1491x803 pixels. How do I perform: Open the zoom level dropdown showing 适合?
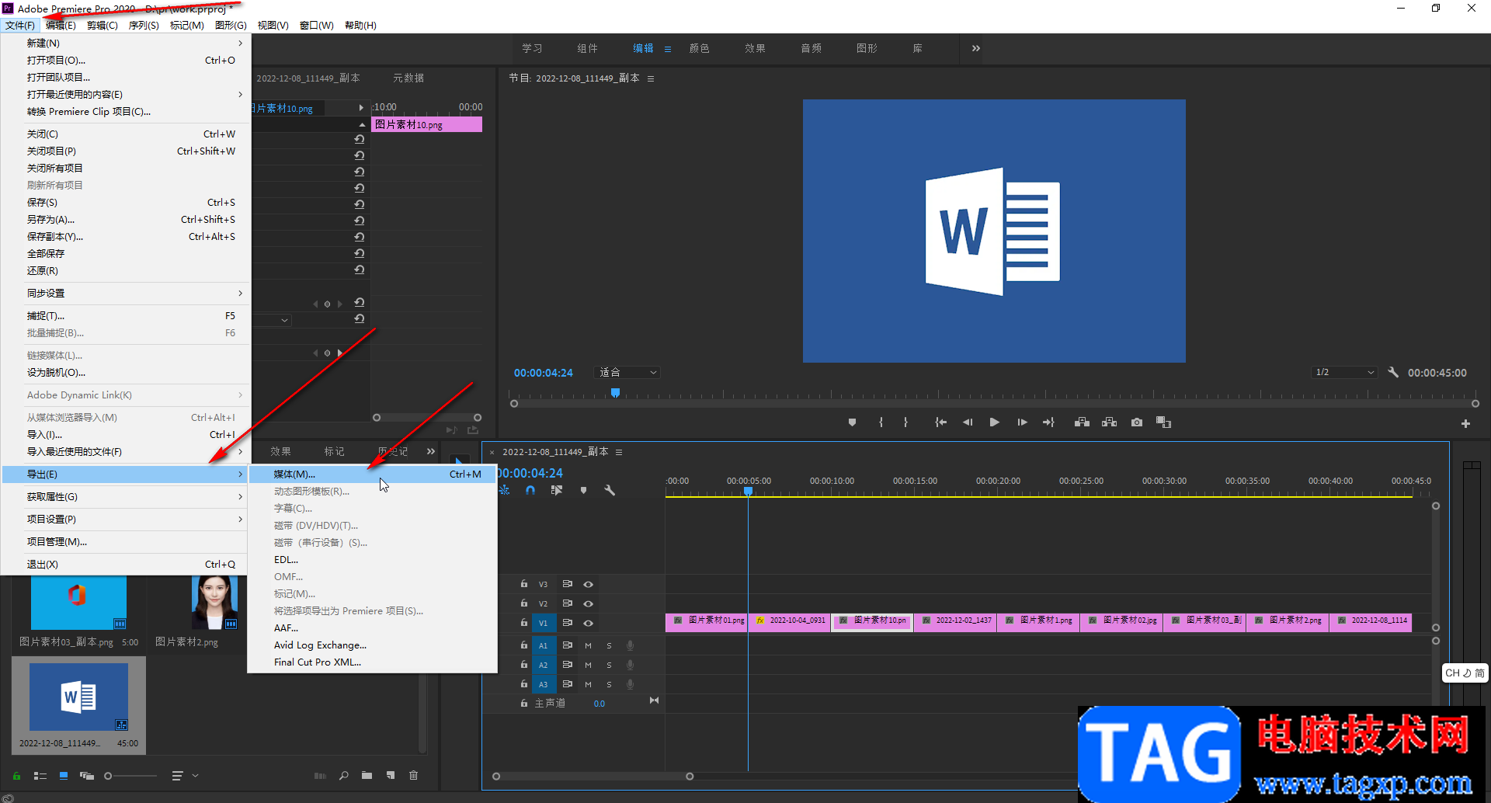click(627, 373)
